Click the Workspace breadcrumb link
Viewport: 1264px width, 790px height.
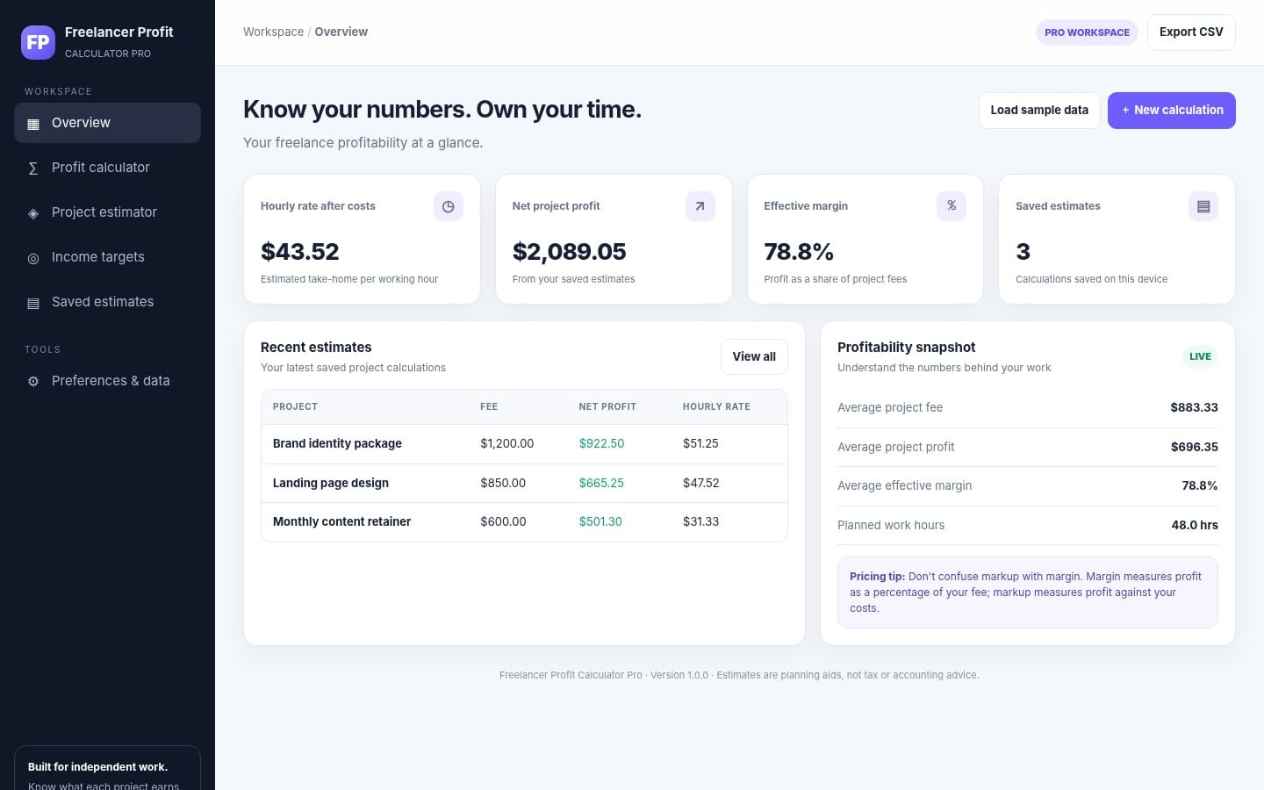[x=273, y=32]
